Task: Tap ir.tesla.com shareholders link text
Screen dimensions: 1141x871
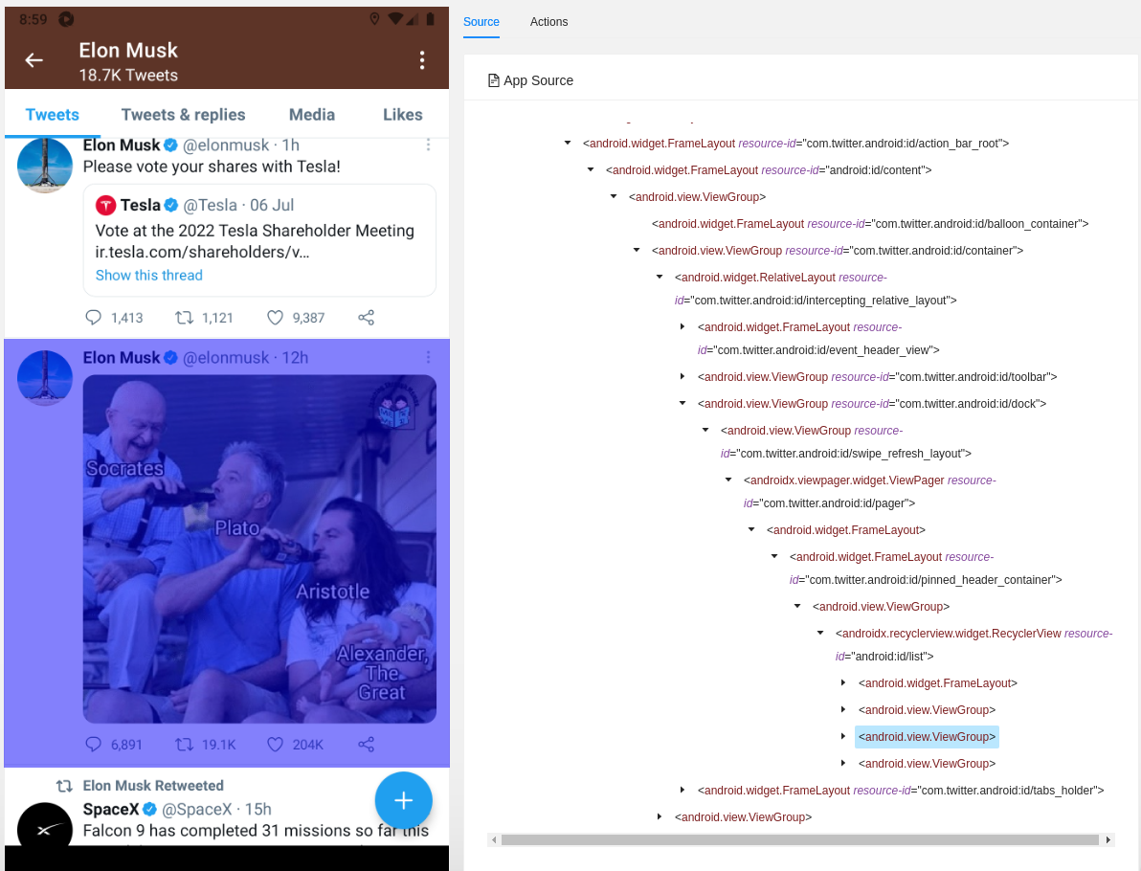Action: point(202,252)
